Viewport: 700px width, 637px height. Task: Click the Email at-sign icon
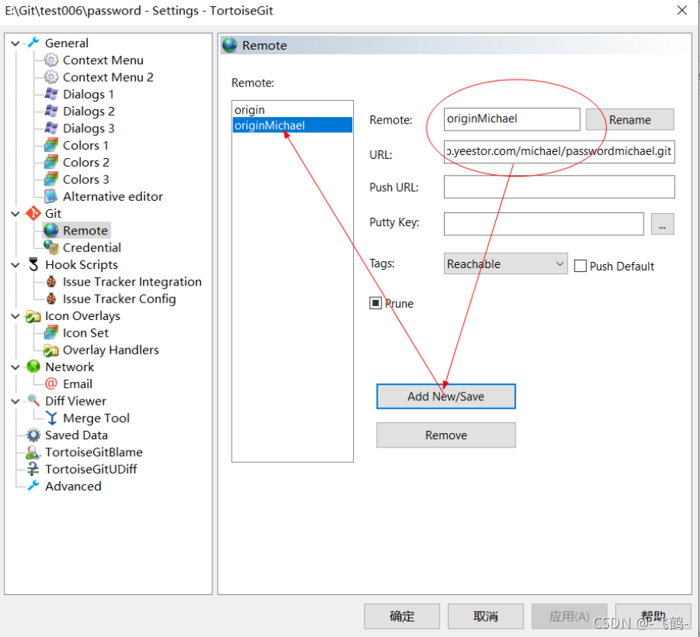(51, 383)
